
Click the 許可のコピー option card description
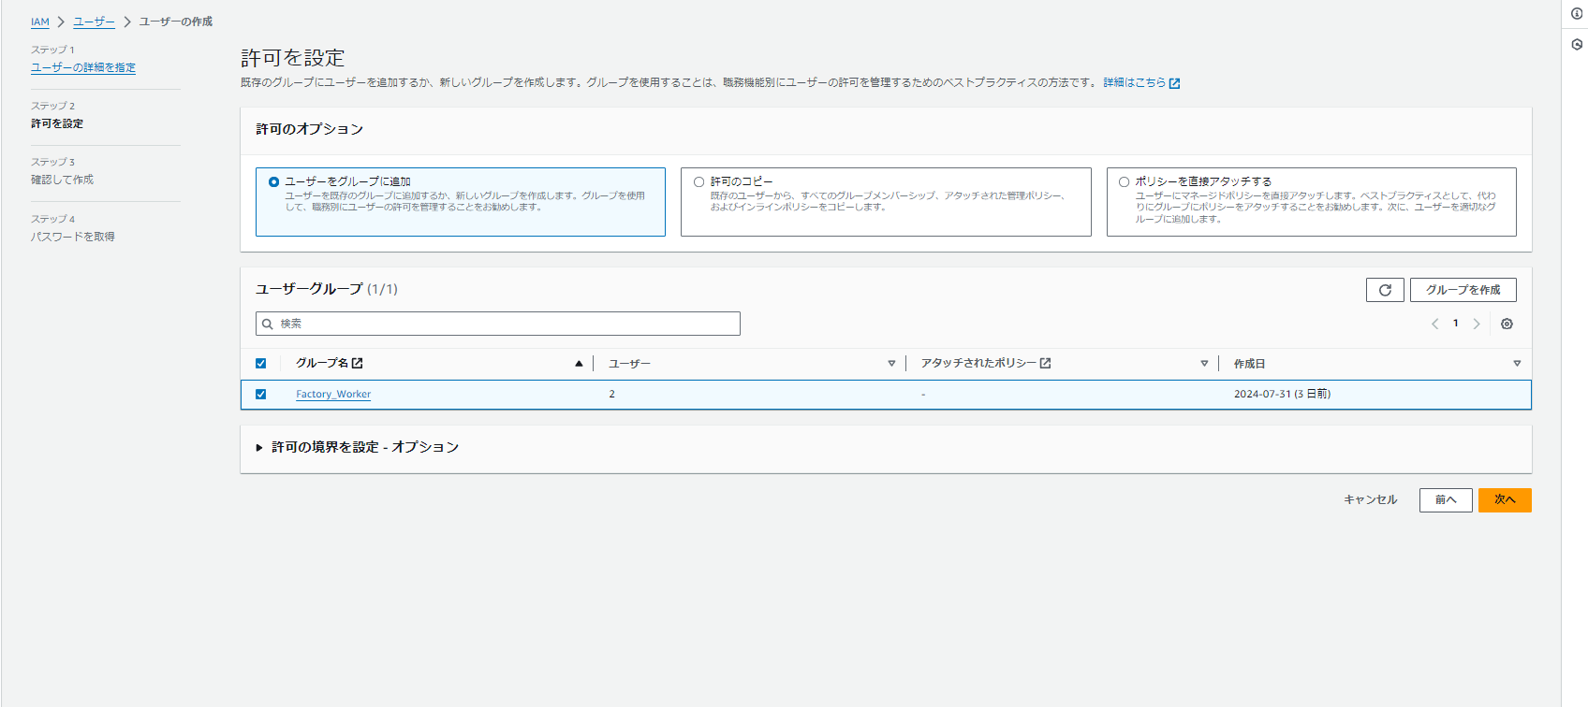click(888, 201)
